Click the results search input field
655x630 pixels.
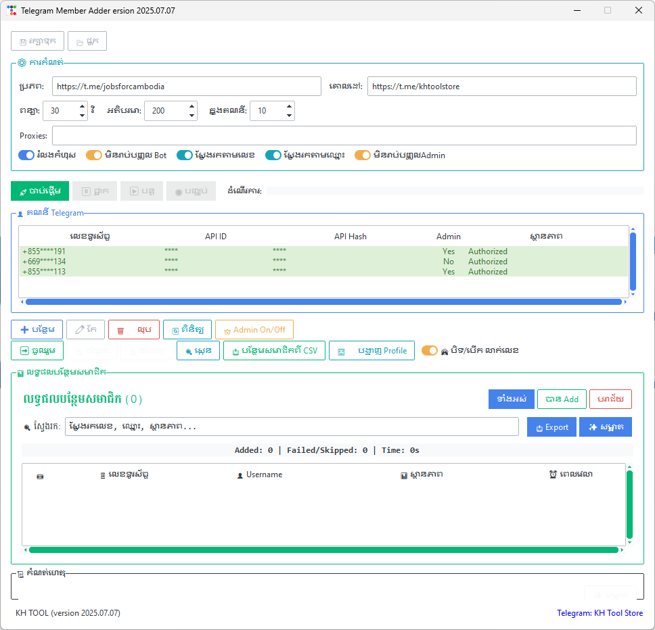(292, 427)
